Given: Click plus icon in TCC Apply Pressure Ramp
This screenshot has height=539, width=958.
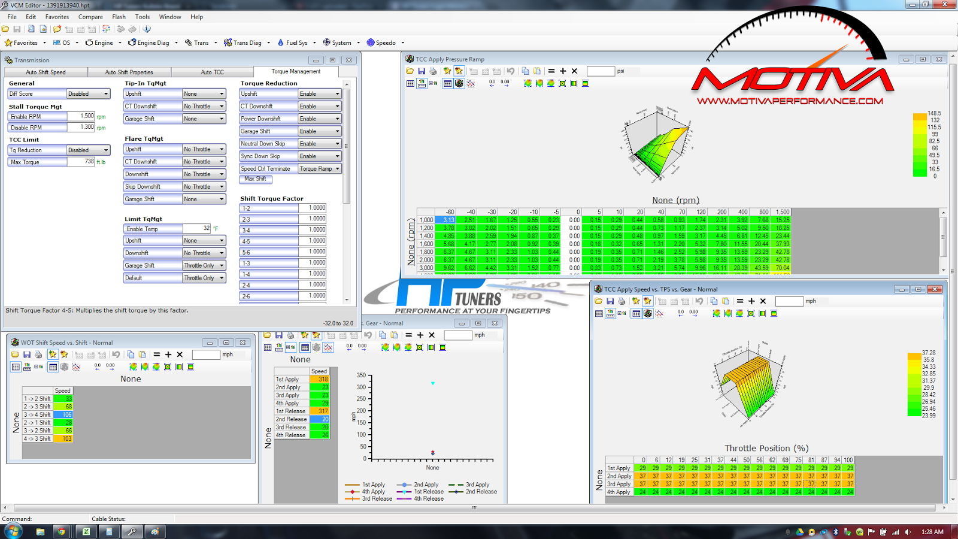Looking at the screenshot, I should pos(563,71).
